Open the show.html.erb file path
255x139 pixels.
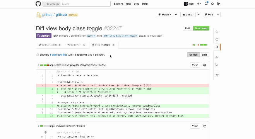(x=67, y=126)
